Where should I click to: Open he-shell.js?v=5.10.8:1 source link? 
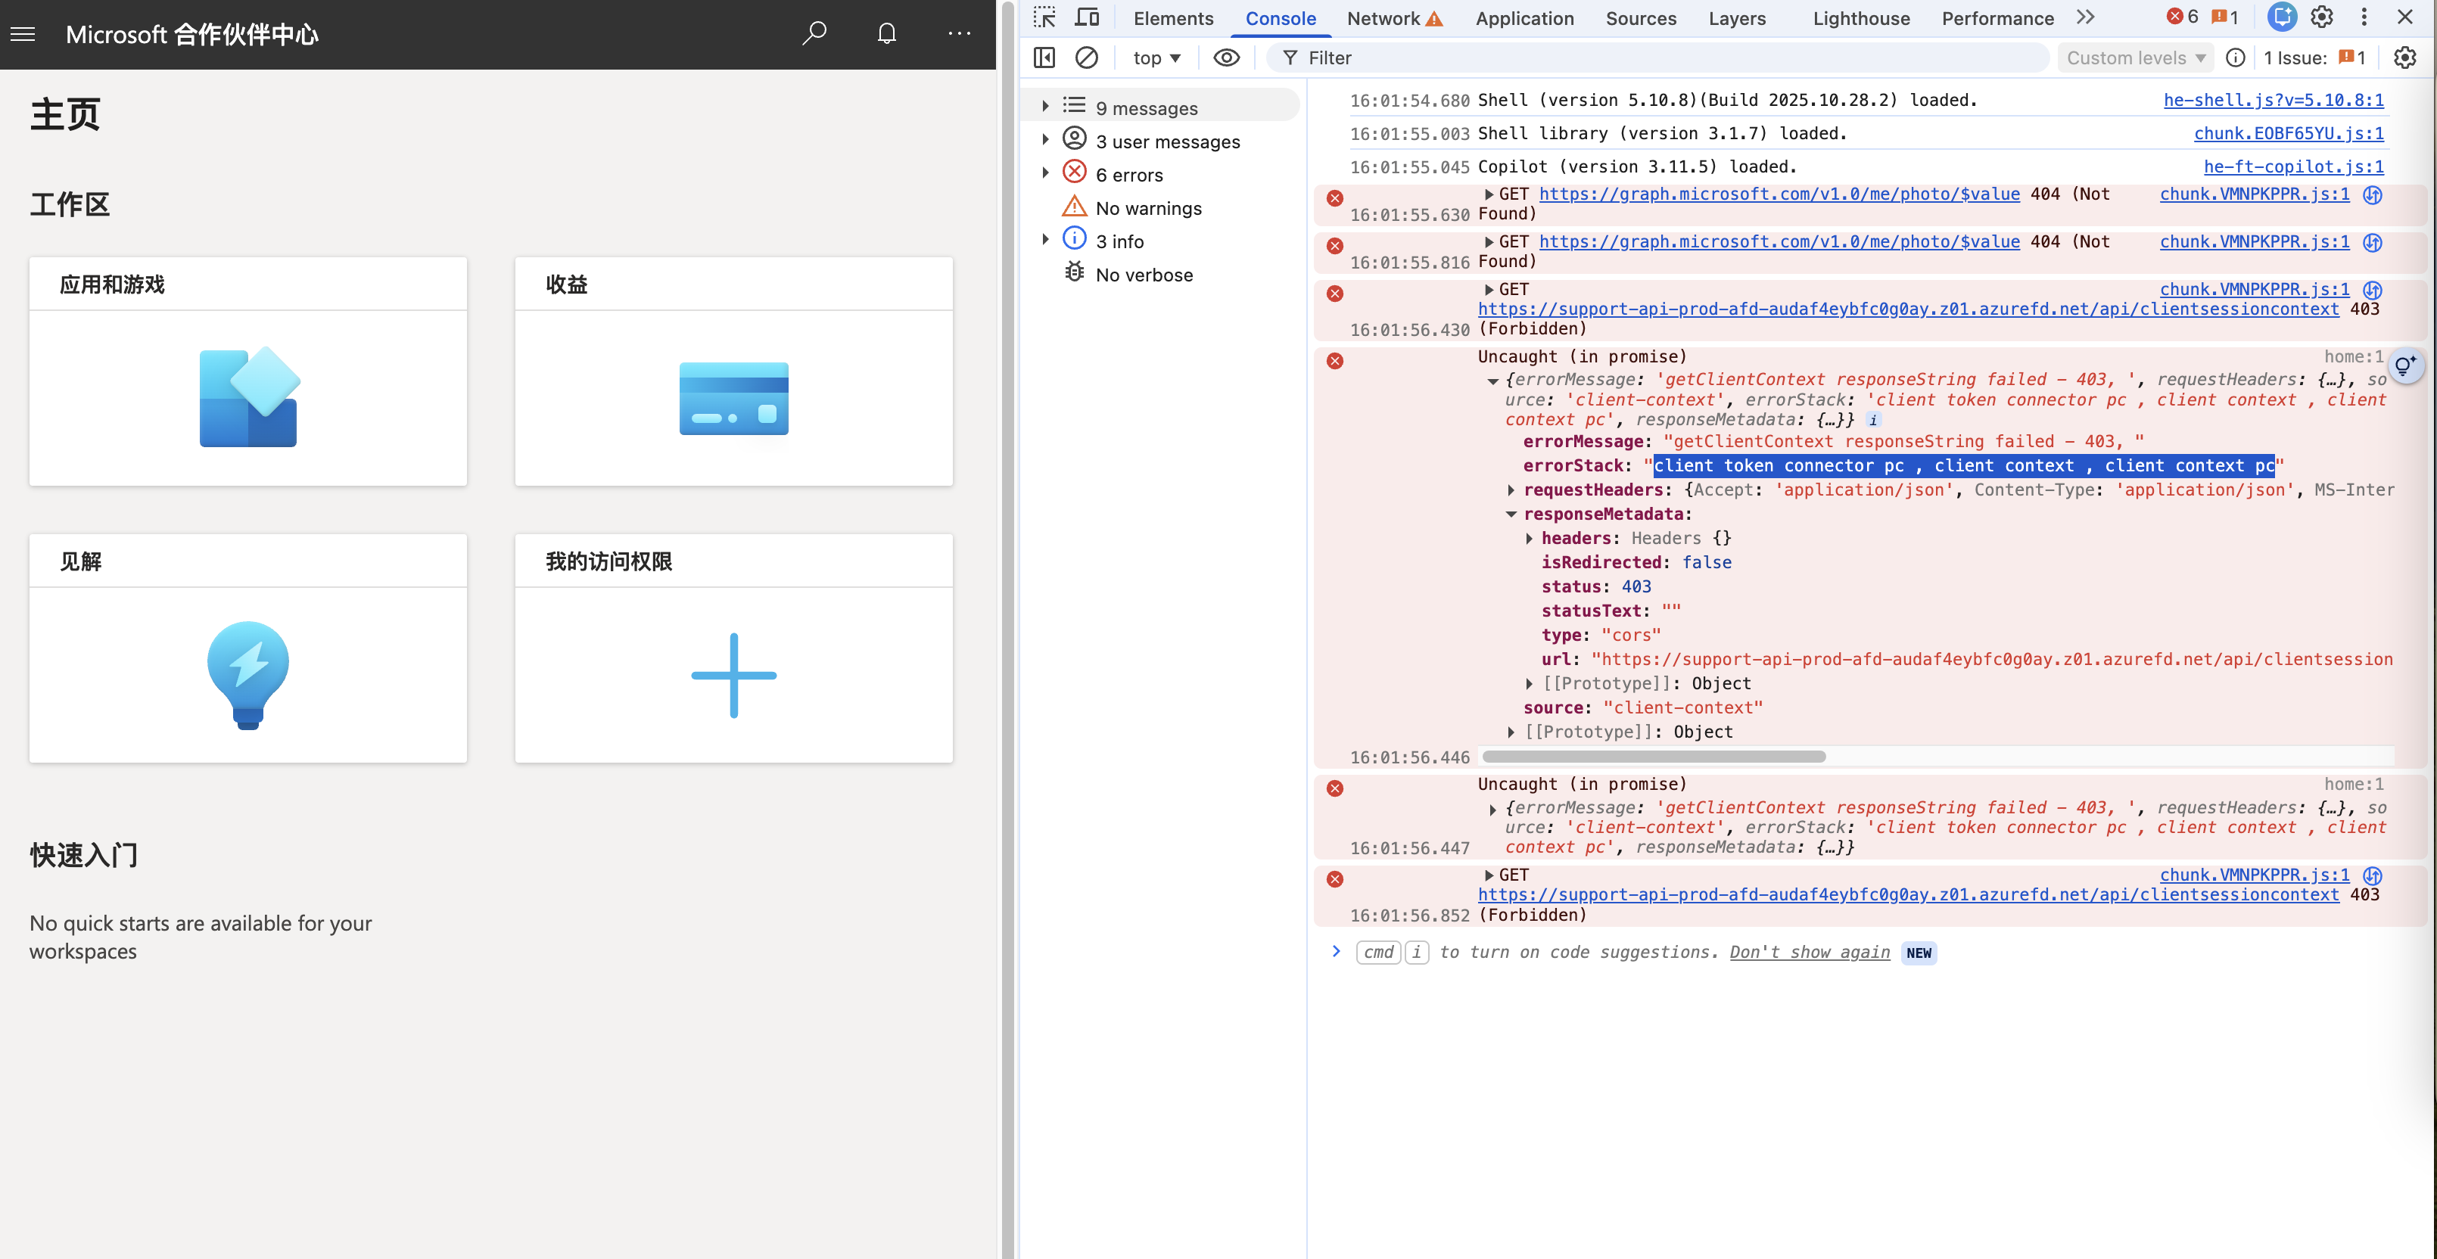click(2274, 99)
